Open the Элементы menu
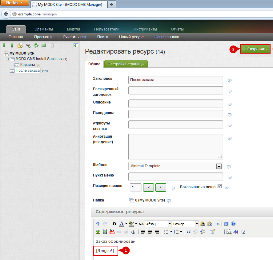Screen dimensions: 273x260 43,29
